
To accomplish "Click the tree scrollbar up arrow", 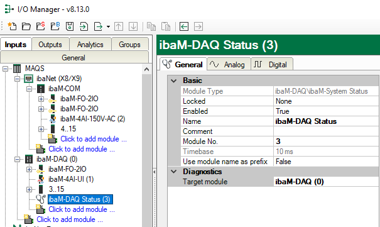I will 146,69.
